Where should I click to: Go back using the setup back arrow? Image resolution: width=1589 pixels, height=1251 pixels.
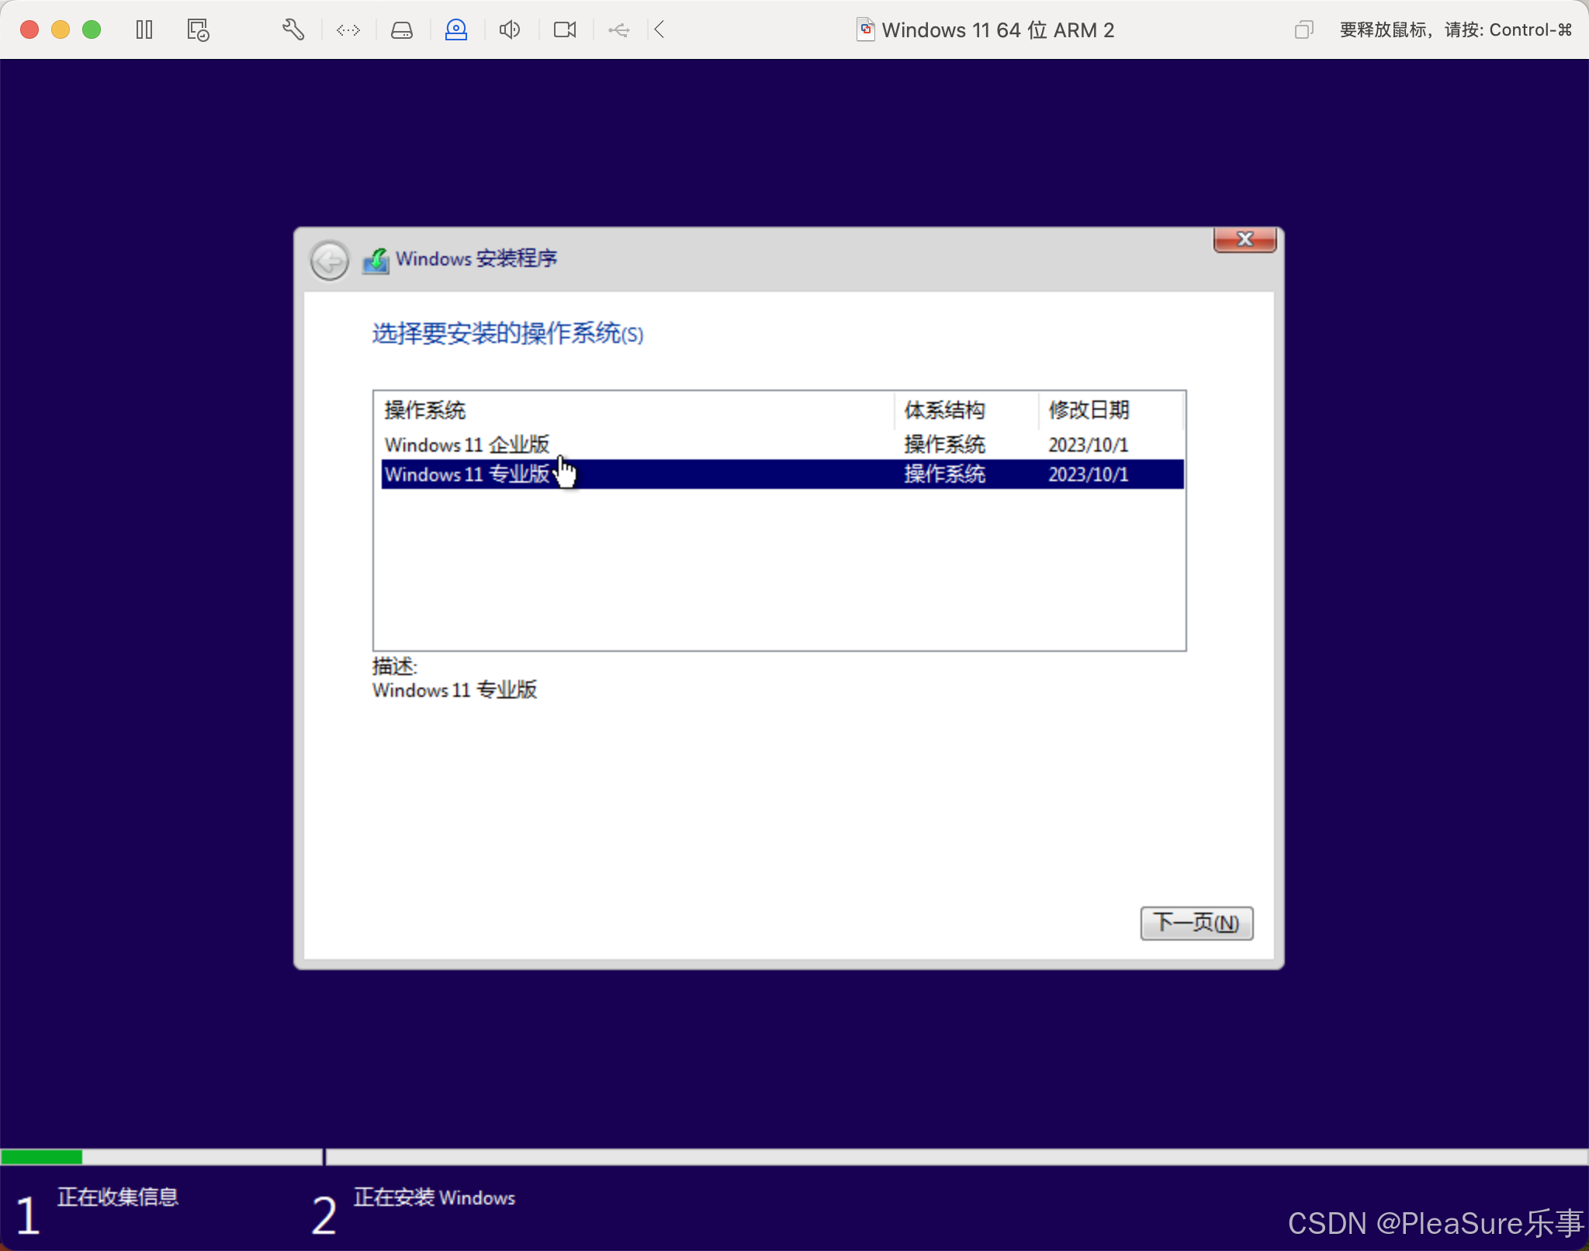click(x=330, y=260)
